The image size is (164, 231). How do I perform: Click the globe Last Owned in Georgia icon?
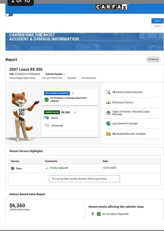click(x=108, y=124)
